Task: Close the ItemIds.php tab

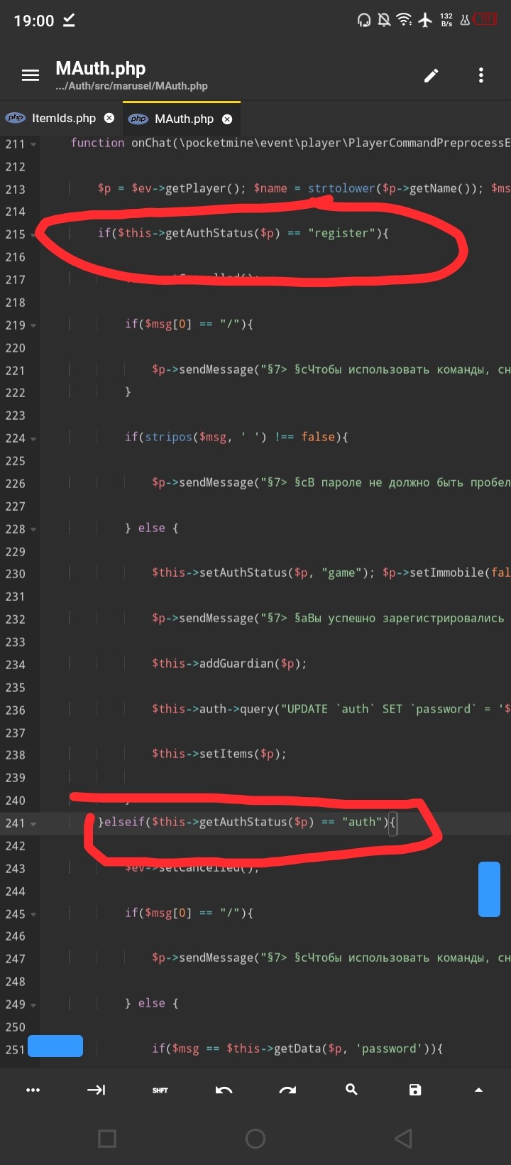Action: coord(109,118)
